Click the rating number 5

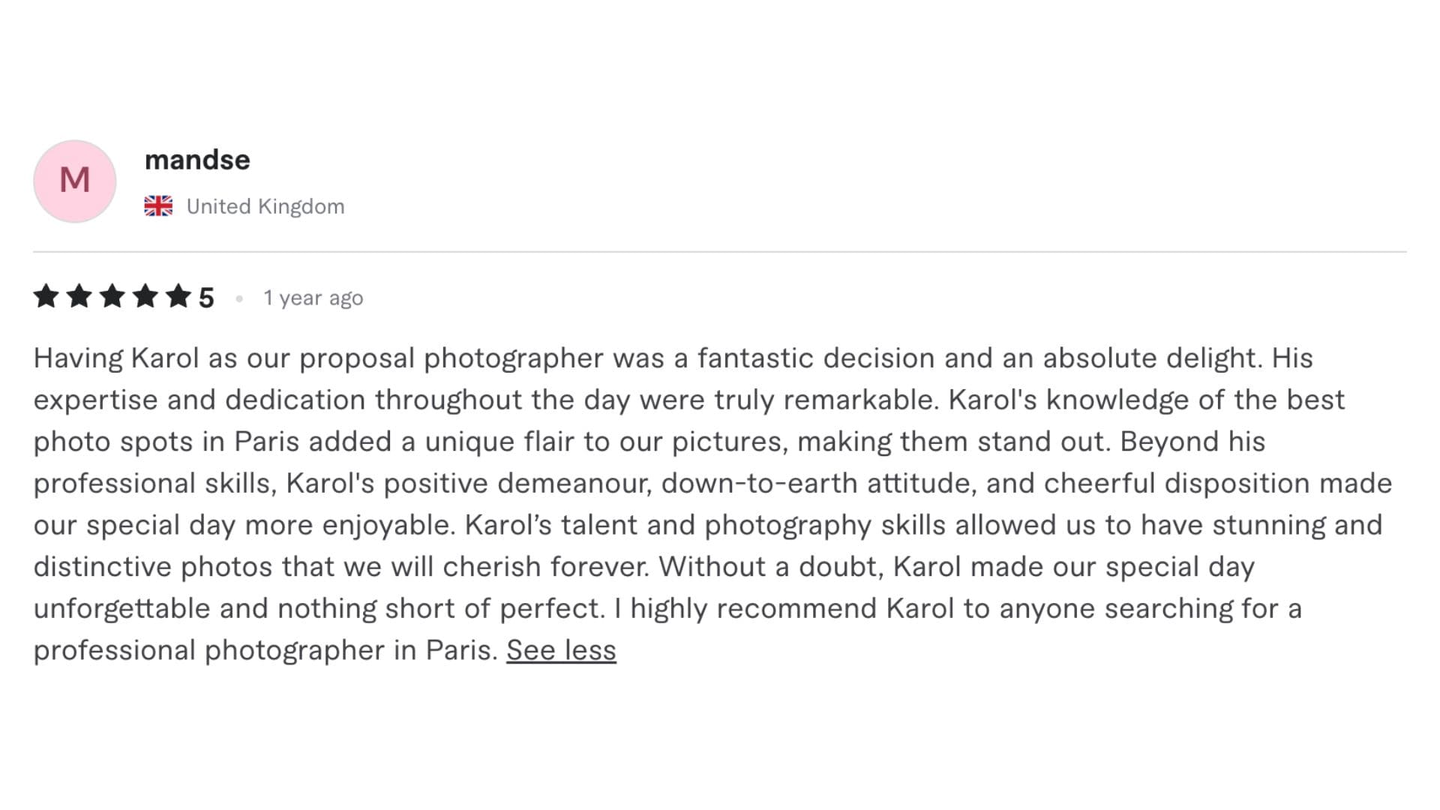tap(206, 298)
